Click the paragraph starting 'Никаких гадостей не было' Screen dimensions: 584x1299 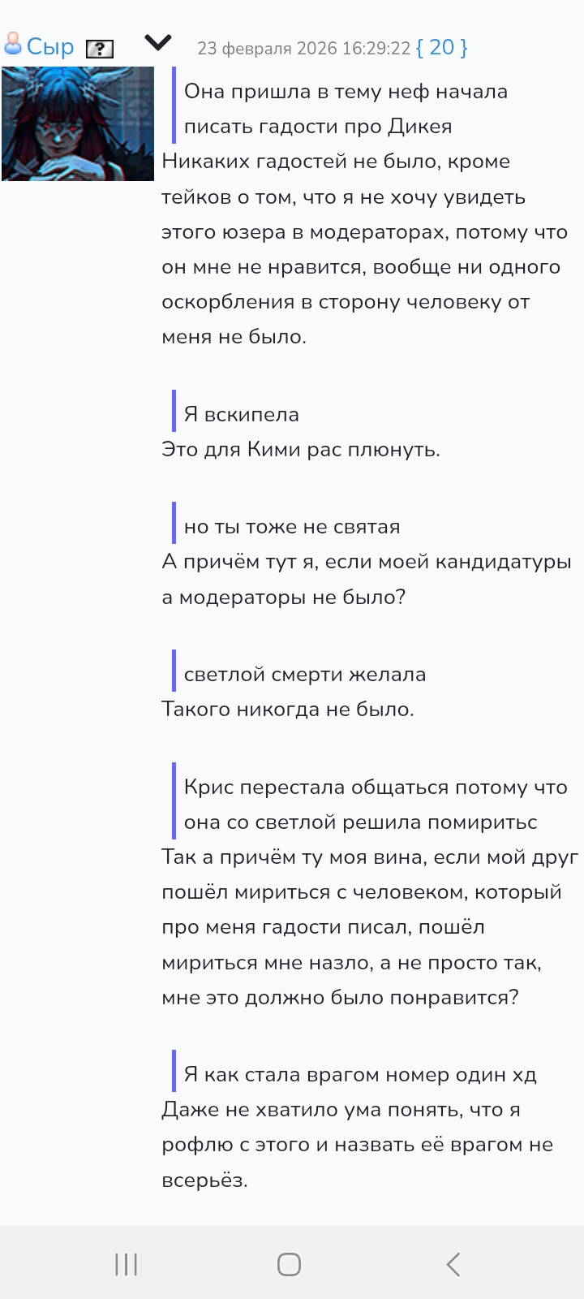[364, 249]
